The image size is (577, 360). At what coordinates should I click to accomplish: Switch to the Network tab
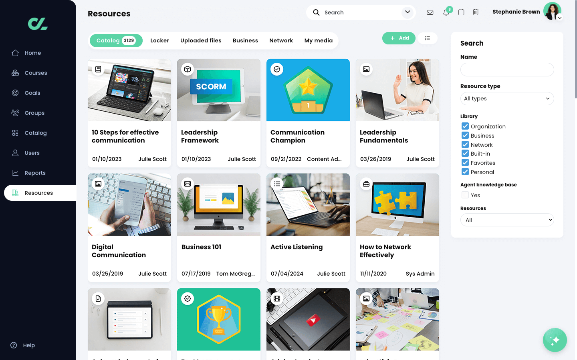click(281, 40)
